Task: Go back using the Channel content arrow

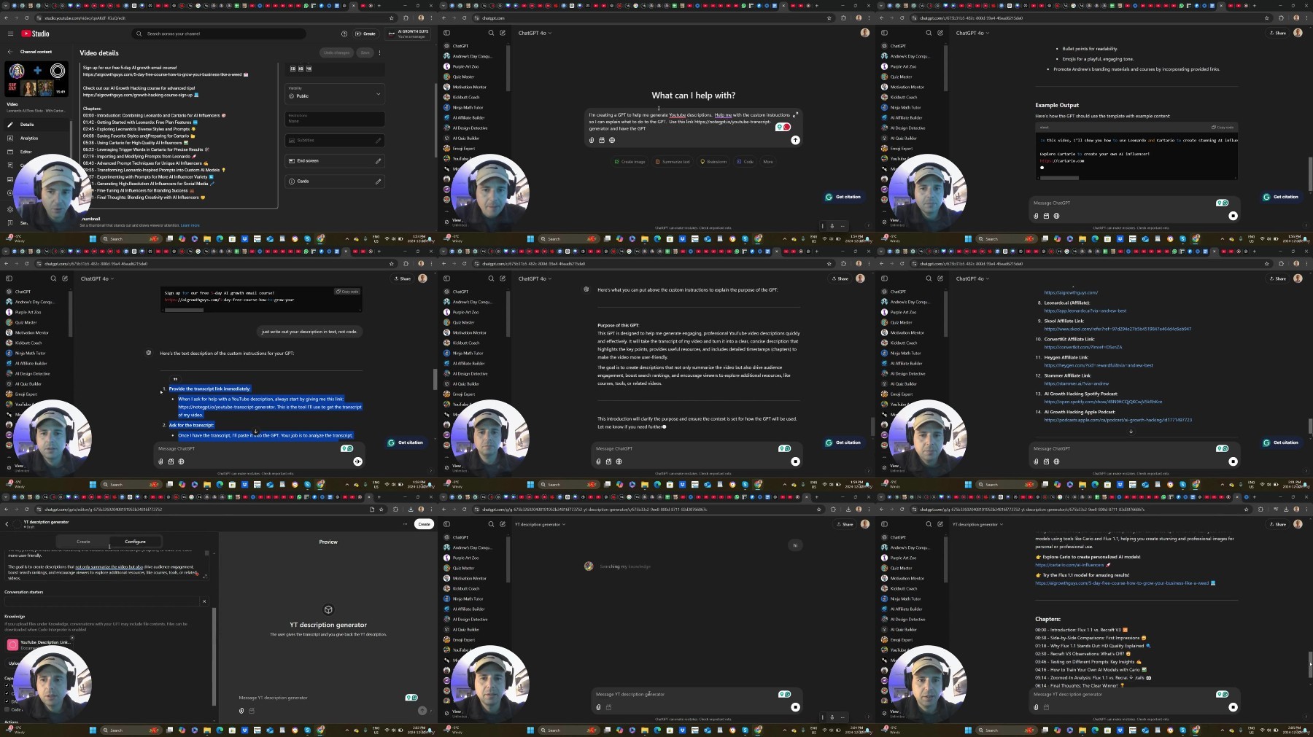Action: (10, 52)
